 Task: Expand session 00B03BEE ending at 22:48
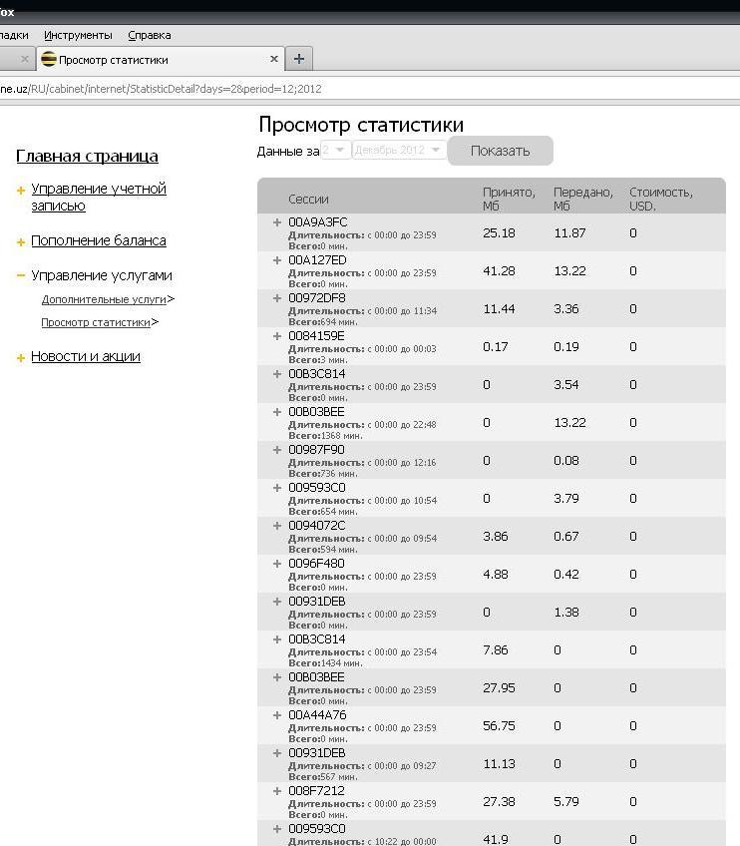277,412
